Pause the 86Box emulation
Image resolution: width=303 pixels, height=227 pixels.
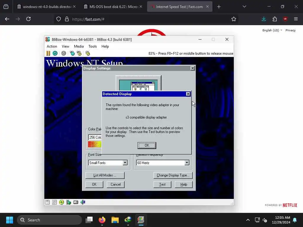(48, 53)
